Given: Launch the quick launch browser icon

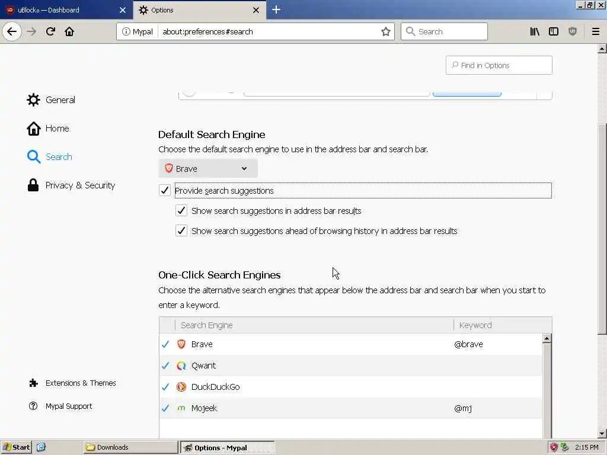Looking at the screenshot, I should (41, 447).
